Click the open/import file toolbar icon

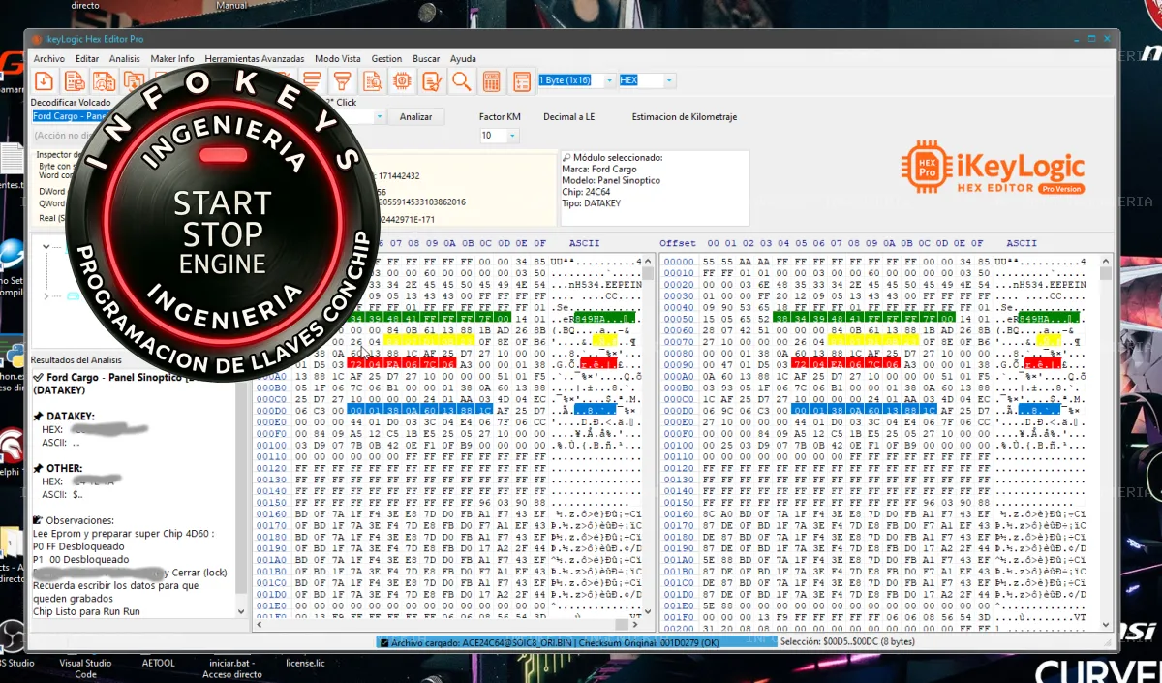45,81
